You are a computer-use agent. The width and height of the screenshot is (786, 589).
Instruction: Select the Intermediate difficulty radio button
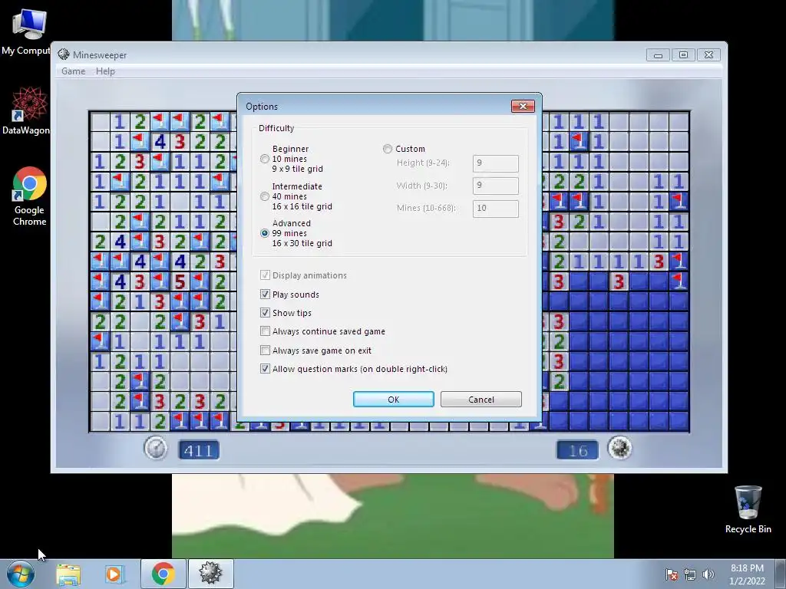(265, 196)
